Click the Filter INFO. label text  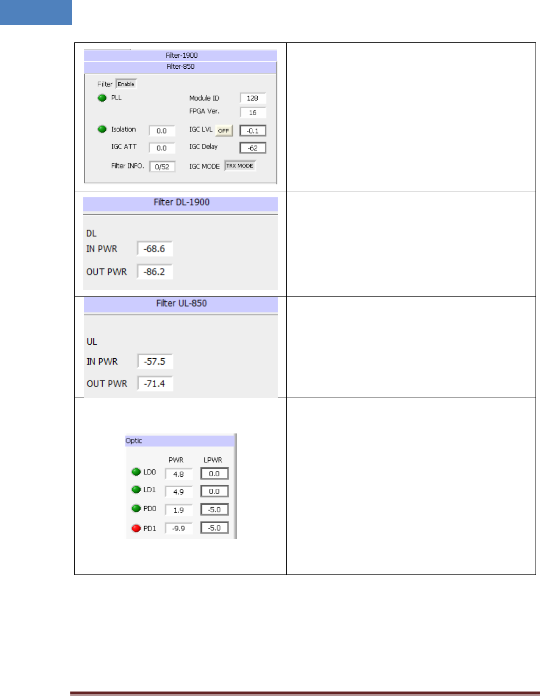128,166
